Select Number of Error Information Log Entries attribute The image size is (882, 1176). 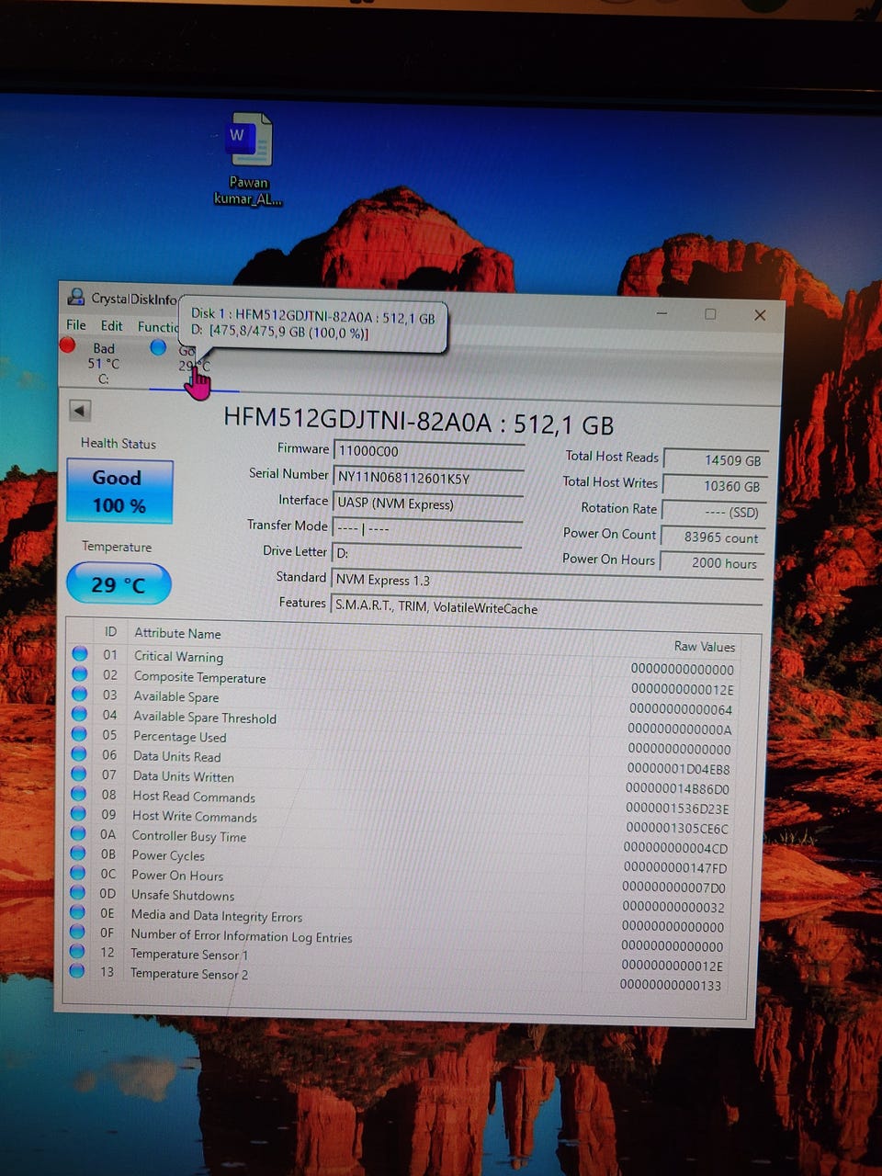click(x=241, y=935)
